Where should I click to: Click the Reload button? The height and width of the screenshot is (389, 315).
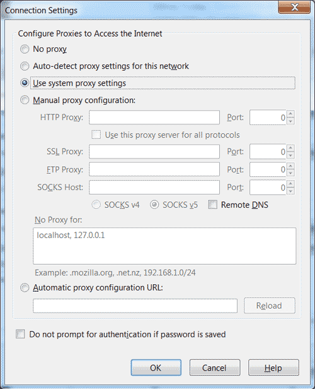(270, 306)
